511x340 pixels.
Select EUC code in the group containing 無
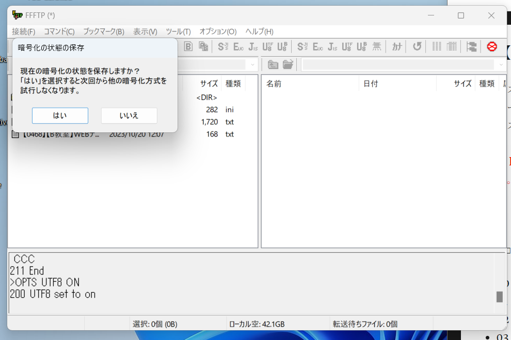pyautogui.click(x=318, y=46)
